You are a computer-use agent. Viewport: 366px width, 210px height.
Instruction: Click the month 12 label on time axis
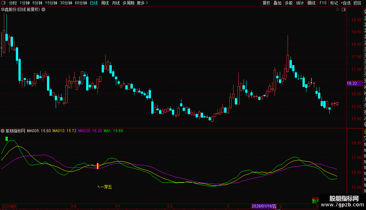tap(170, 206)
